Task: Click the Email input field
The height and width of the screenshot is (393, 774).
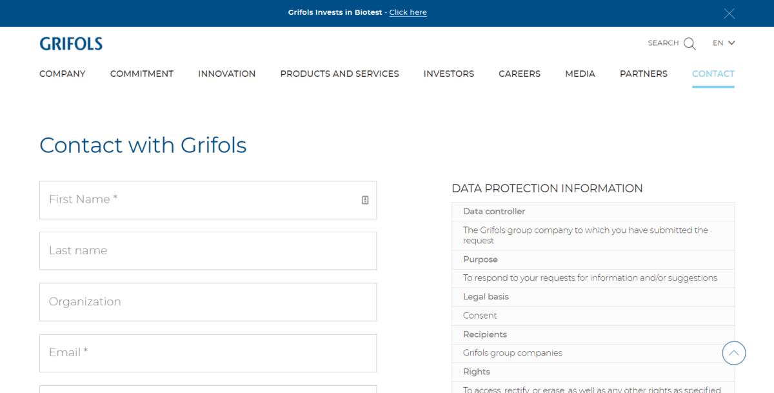Action: click(208, 353)
